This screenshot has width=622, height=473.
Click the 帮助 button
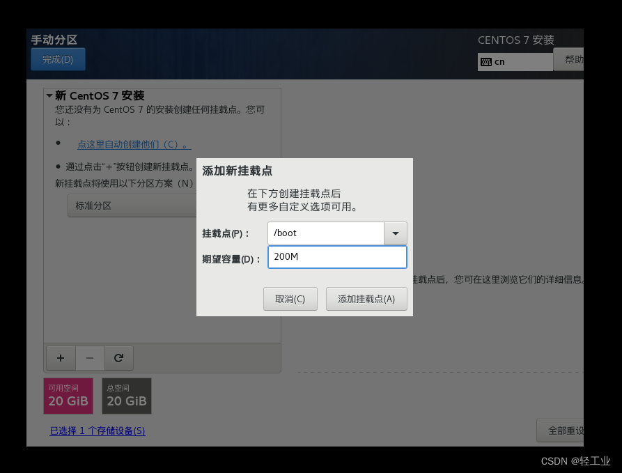click(x=568, y=59)
